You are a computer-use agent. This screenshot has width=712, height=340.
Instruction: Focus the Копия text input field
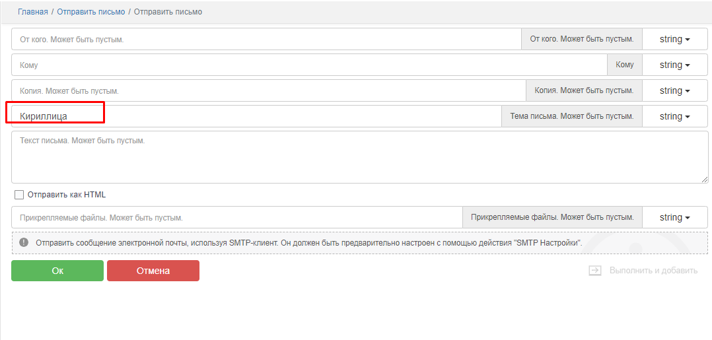click(x=267, y=91)
